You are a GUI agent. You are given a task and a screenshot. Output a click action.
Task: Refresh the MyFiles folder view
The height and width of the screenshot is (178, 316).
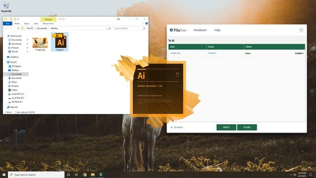[110, 29]
